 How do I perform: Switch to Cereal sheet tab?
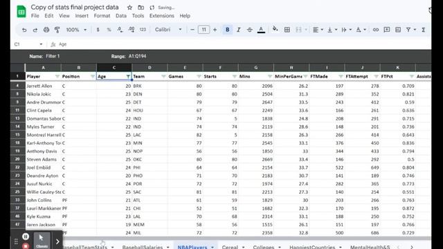coord(230,247)
